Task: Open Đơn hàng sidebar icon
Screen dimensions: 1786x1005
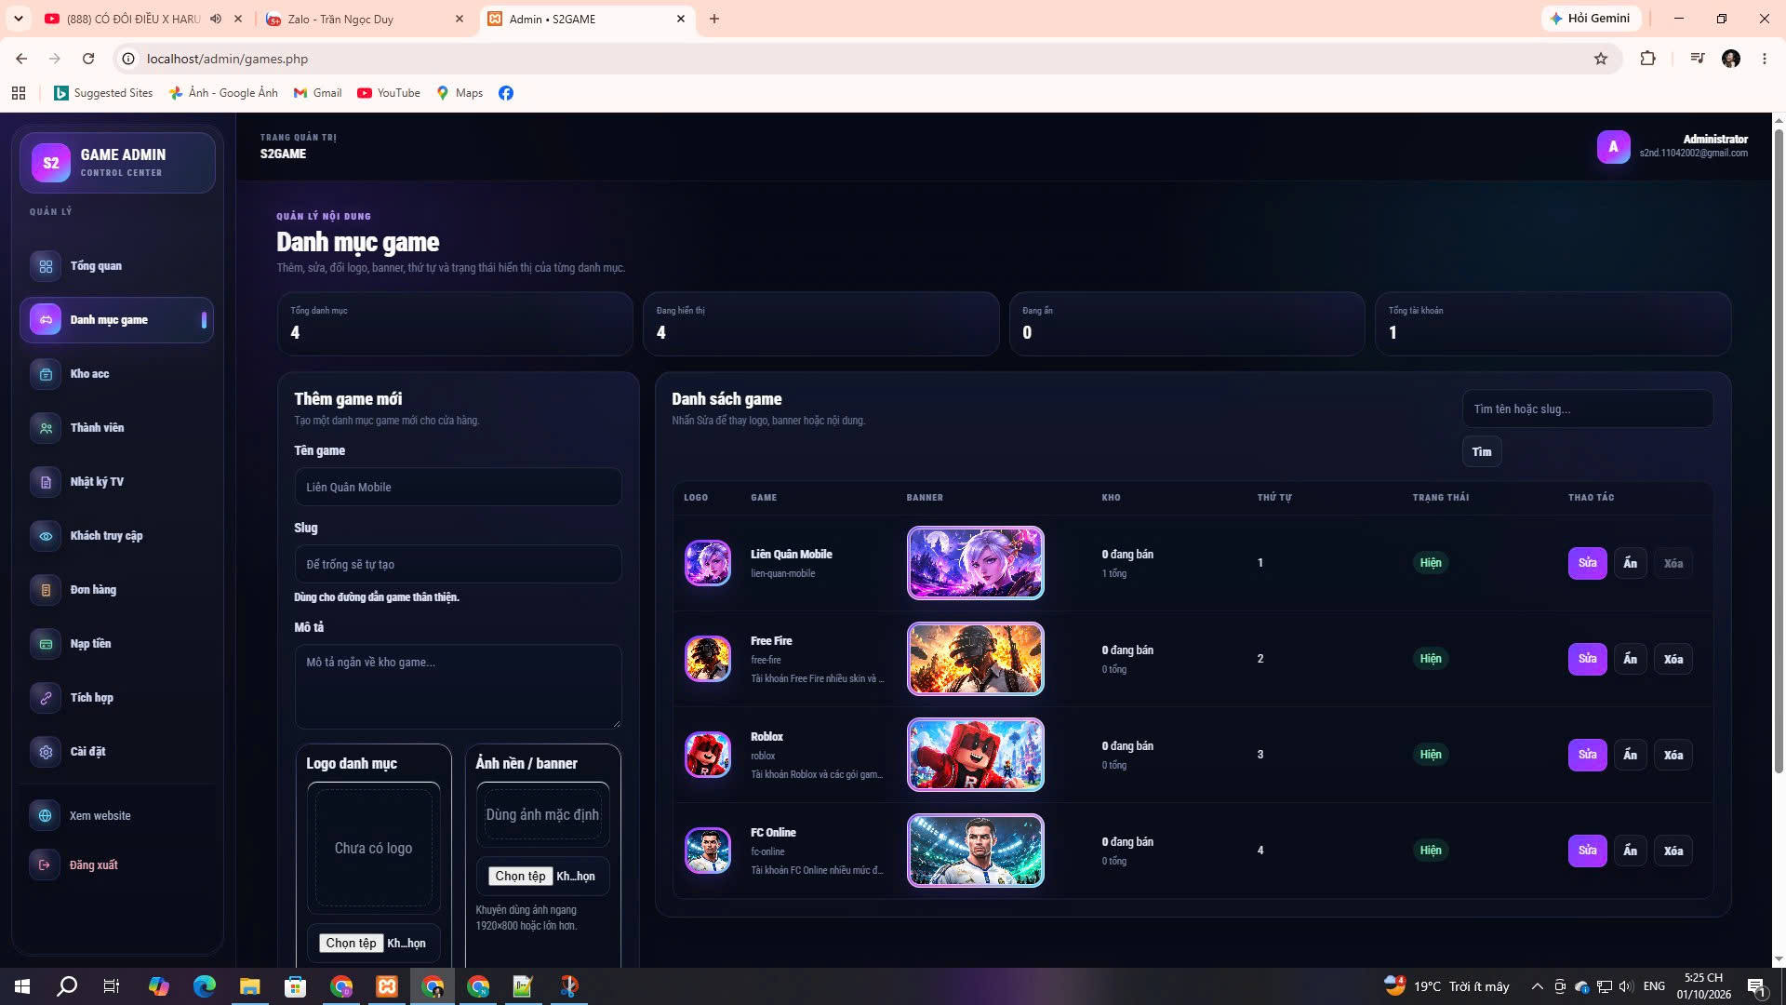Action: tap(46, 590)
